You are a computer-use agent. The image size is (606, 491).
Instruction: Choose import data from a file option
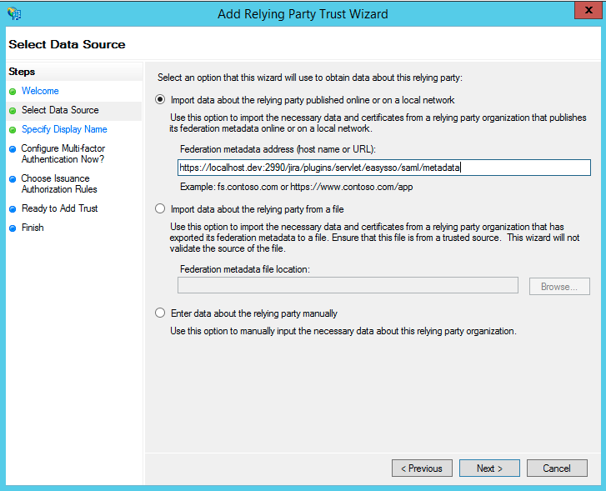coord(160,208)
